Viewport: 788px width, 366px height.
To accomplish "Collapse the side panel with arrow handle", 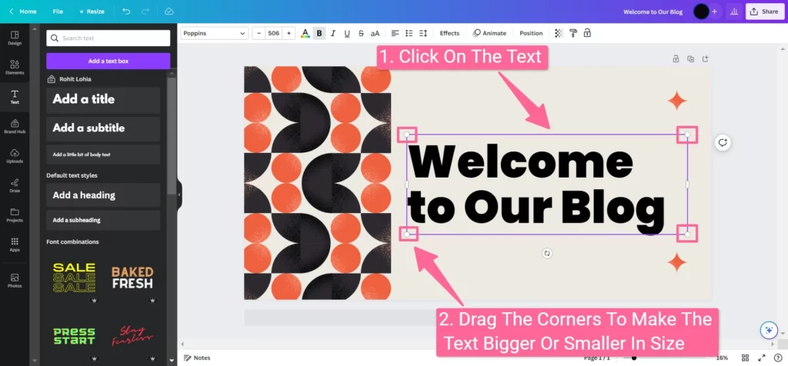I will point(179,195).
